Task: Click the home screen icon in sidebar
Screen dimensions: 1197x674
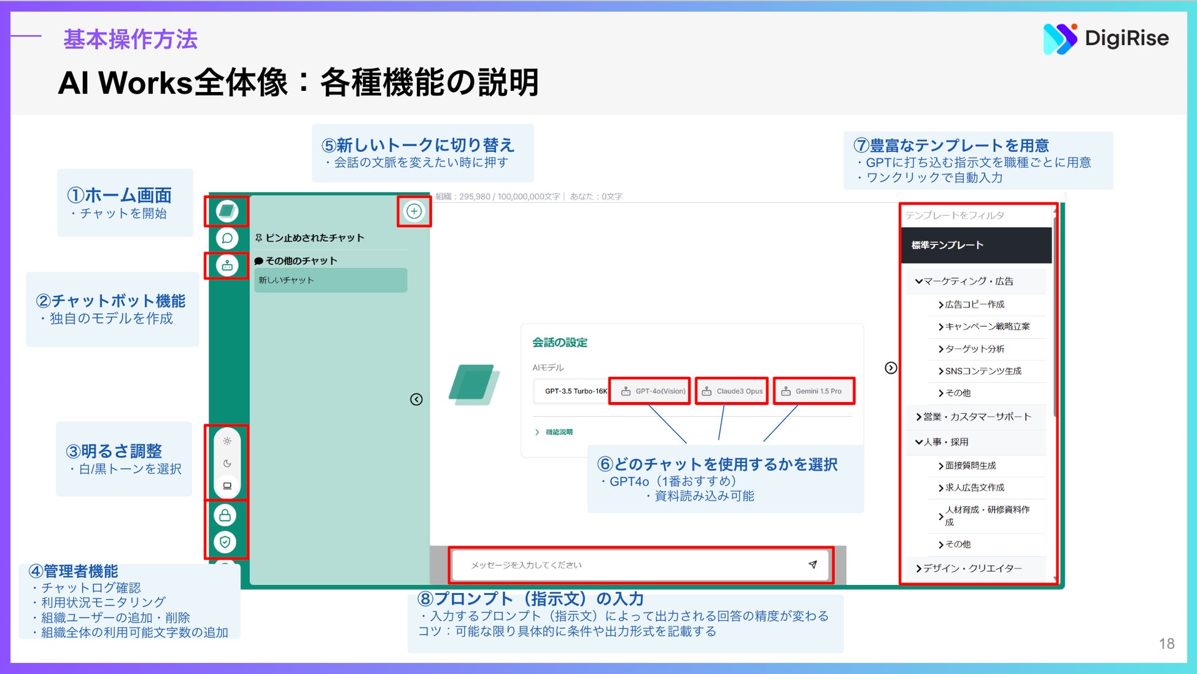Action: (227, 211)
